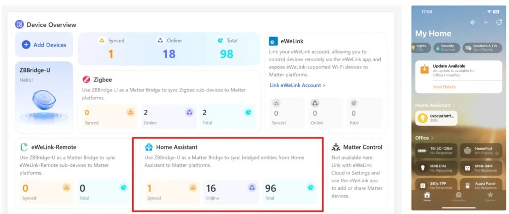Screen dimensions: 509x214
Task: Switch to the Discover tab
Action: (x=490, y=197)
